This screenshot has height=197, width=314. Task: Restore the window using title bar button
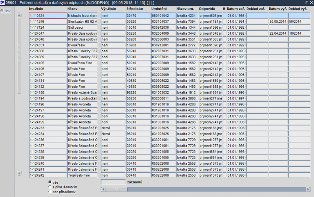[307, 2]
